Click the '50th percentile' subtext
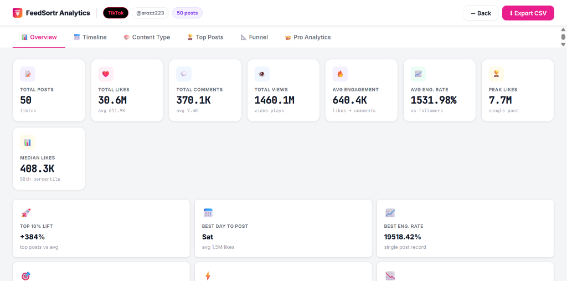The width and height of the screenshot is (567, 281). (x=40, y=179)
